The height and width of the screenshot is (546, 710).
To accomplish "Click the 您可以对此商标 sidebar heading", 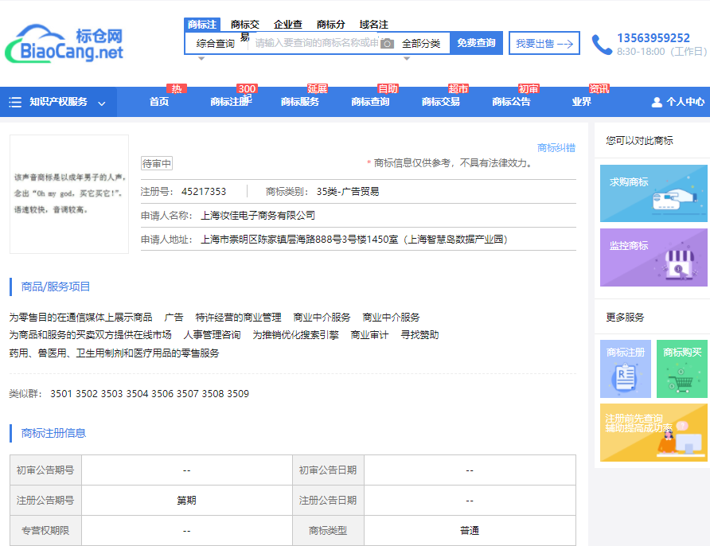I will tap(639, 141).
